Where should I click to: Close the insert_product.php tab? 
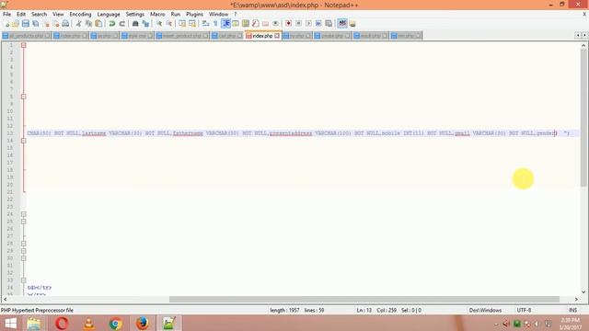tap(205, 36)
